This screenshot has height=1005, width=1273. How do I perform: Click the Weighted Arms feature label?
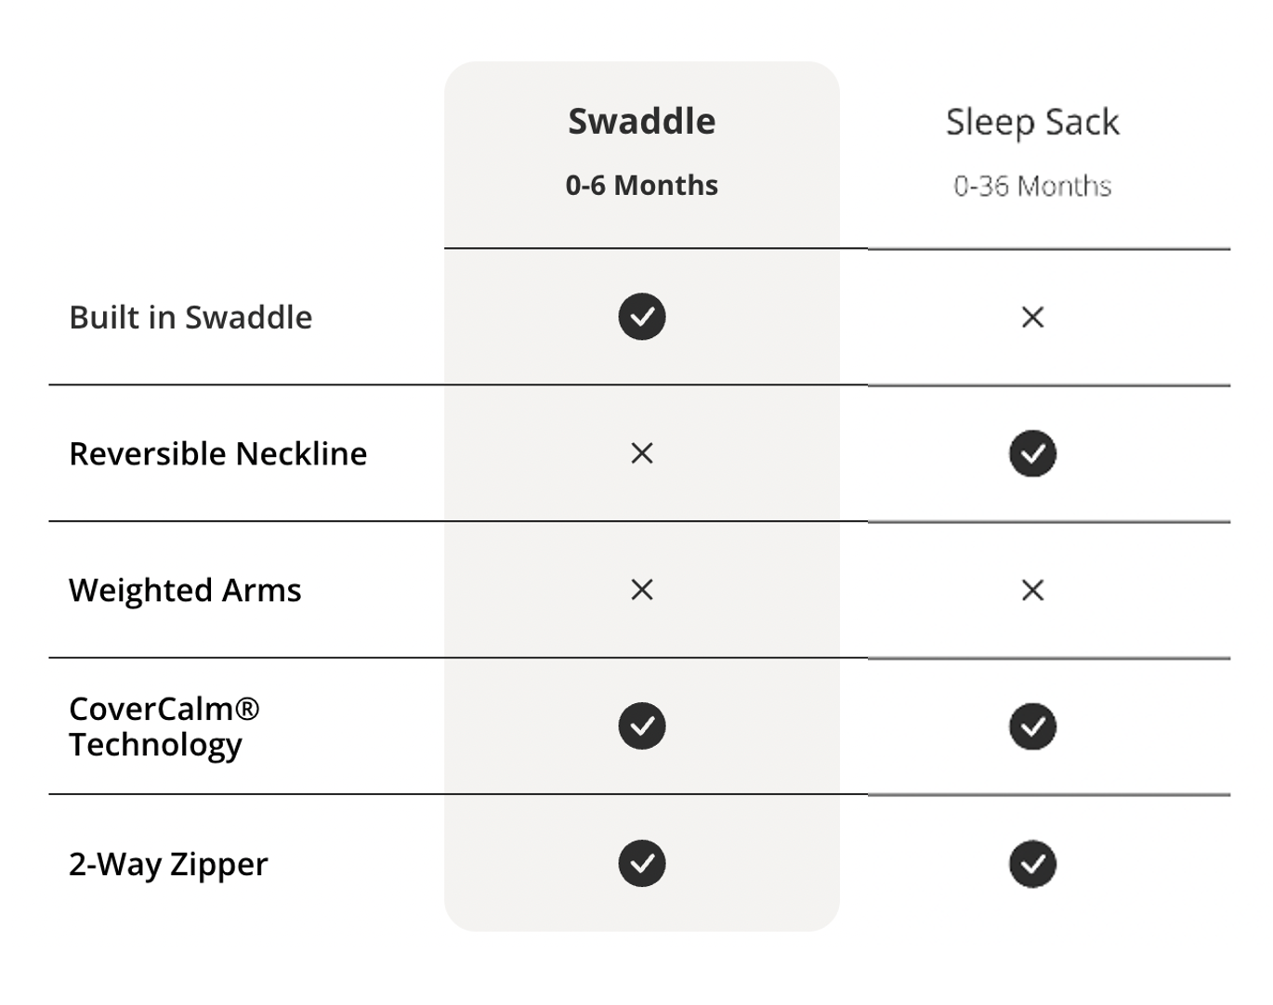[x=185, y=591]
